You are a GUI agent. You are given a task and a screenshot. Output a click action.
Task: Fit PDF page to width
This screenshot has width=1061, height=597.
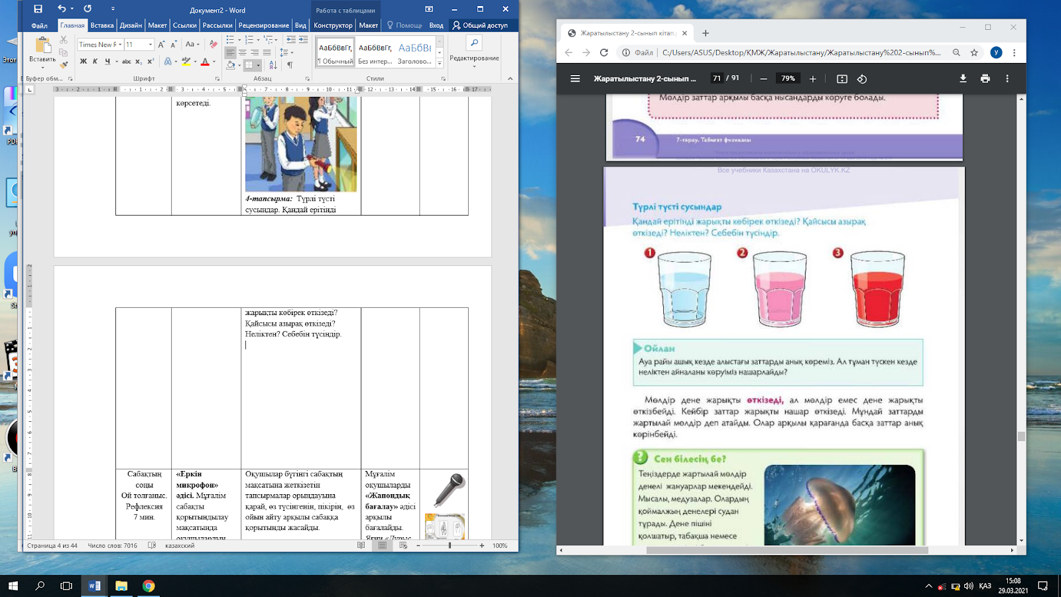pos(842,79)
